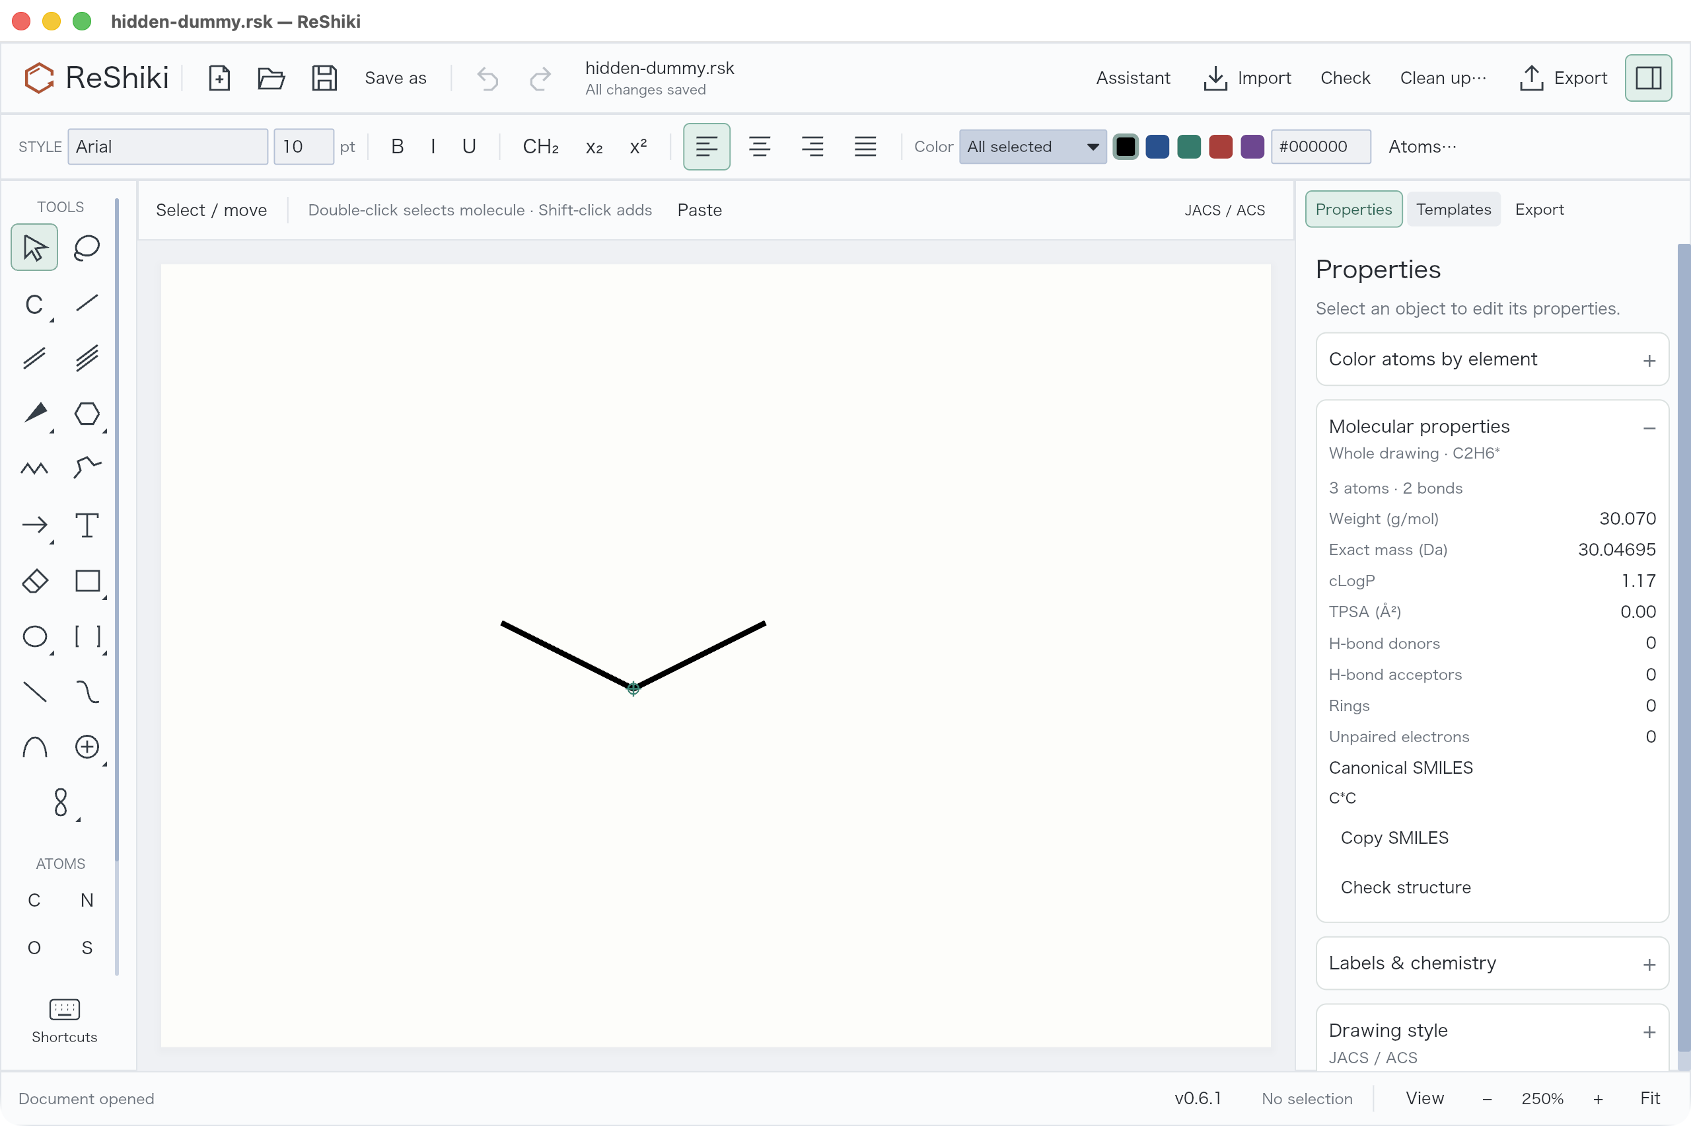Screen dimensions: 1691x1126
Task: Click Import in the top bar
Action: point(1246,77)
